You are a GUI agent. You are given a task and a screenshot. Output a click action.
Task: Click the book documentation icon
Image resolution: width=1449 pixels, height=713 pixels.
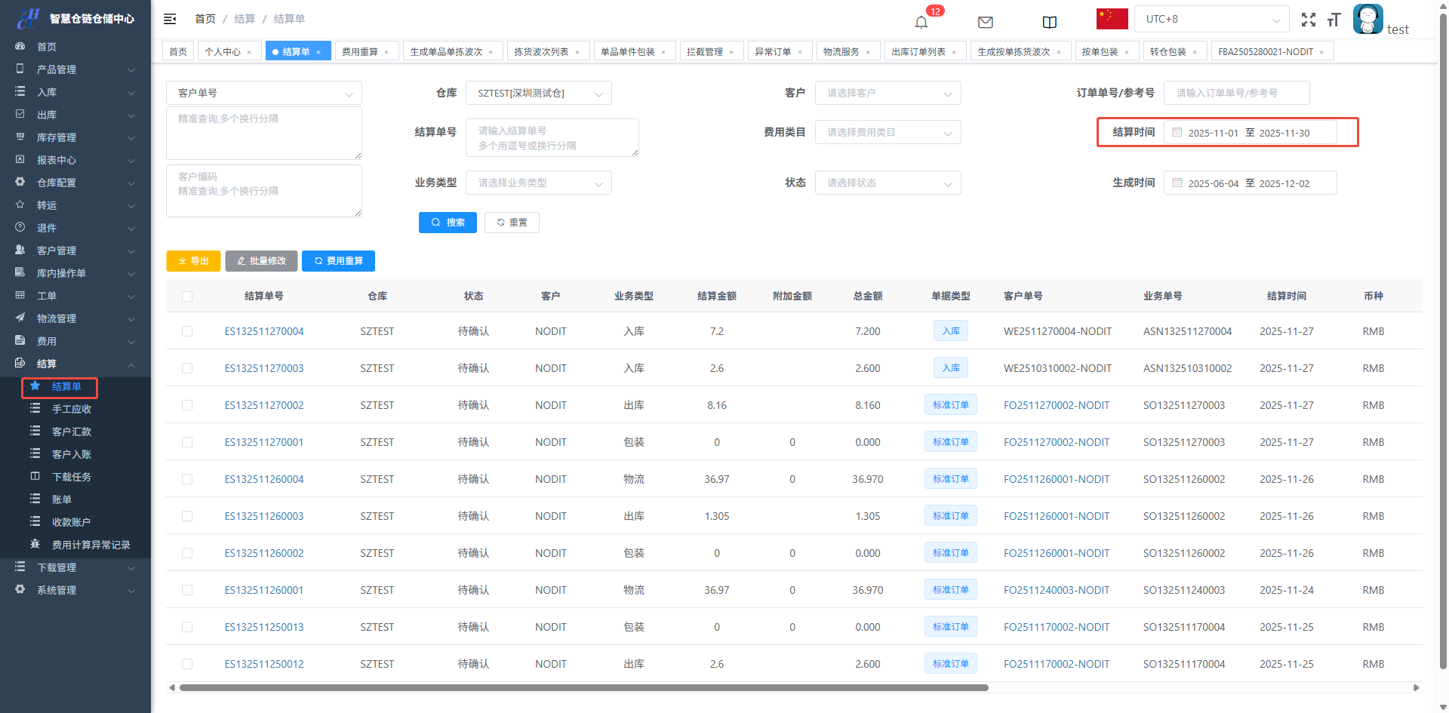click(x=1049, y=22)
